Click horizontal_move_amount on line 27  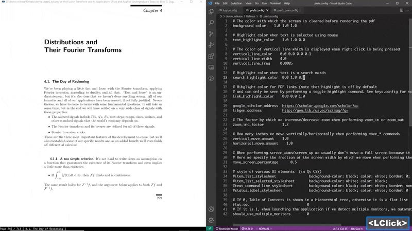[255, 144]
